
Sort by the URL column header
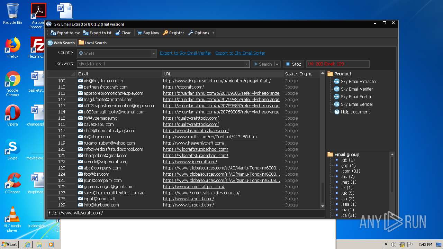pyautogui.click(x=223, y=74)
